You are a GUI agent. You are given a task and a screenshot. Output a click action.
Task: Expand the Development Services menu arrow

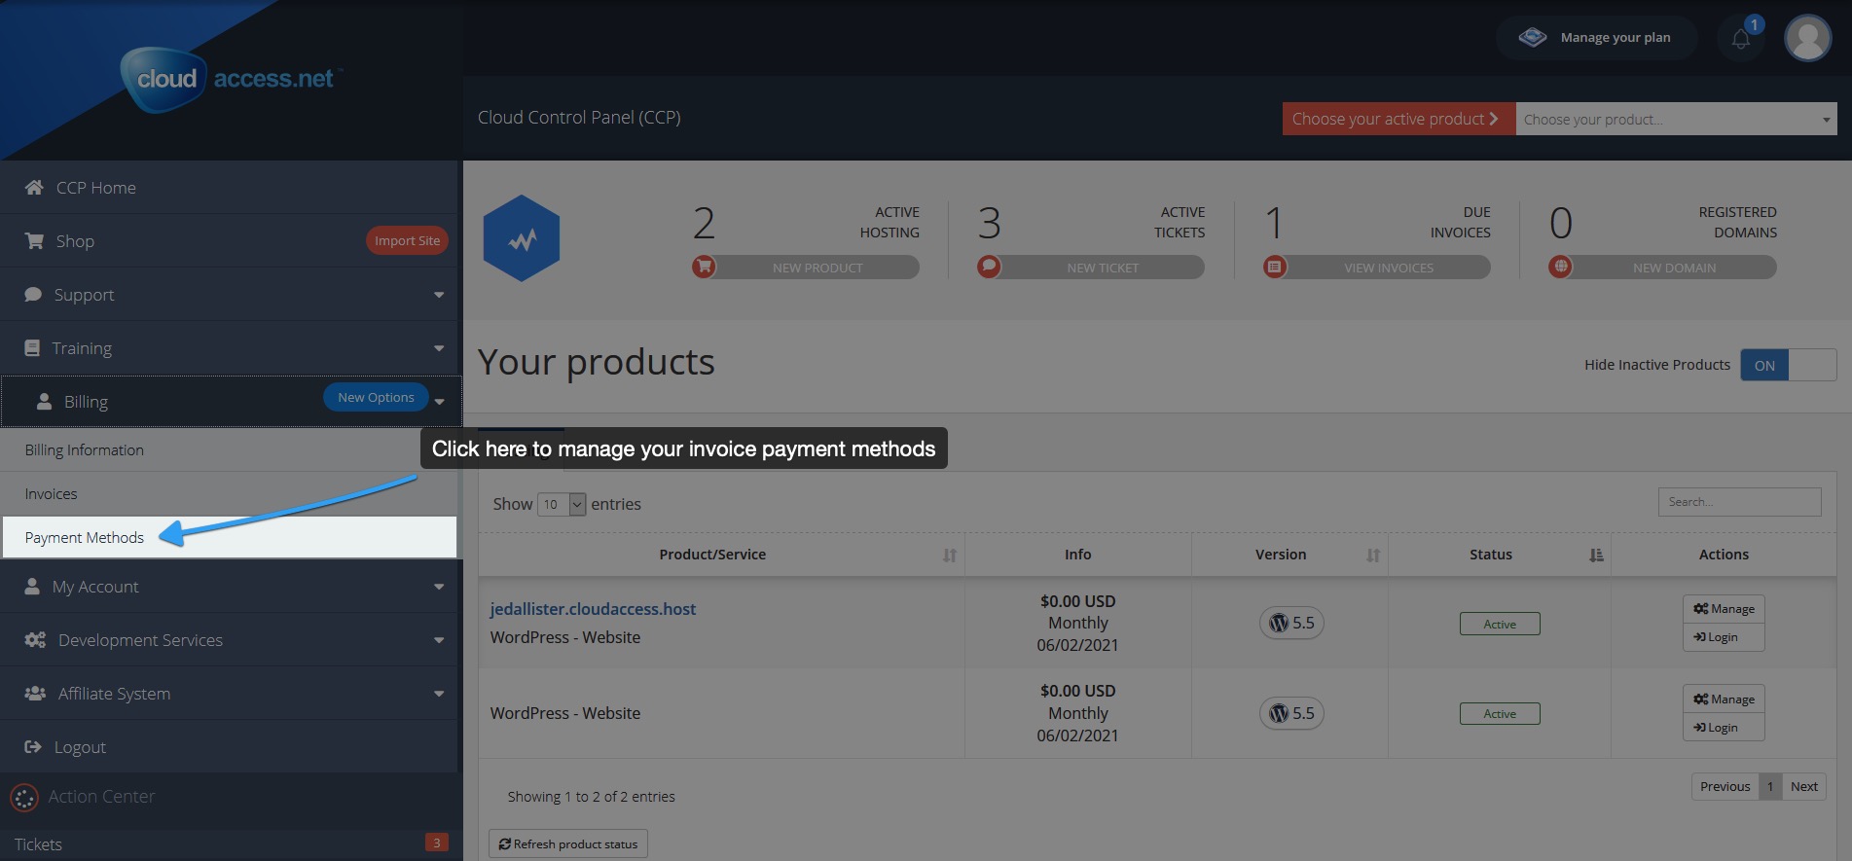pos(439,640)
